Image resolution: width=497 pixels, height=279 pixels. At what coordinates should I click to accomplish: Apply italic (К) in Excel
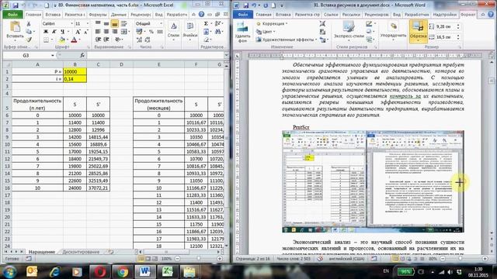(54, 32)
